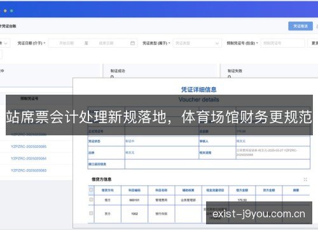Click the 辅助核算 column header
The height and width of the screenshot is (230, 318).
tap(188, 190)
